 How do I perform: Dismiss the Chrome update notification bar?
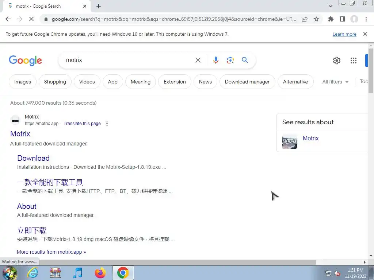[x=365, y=34]
